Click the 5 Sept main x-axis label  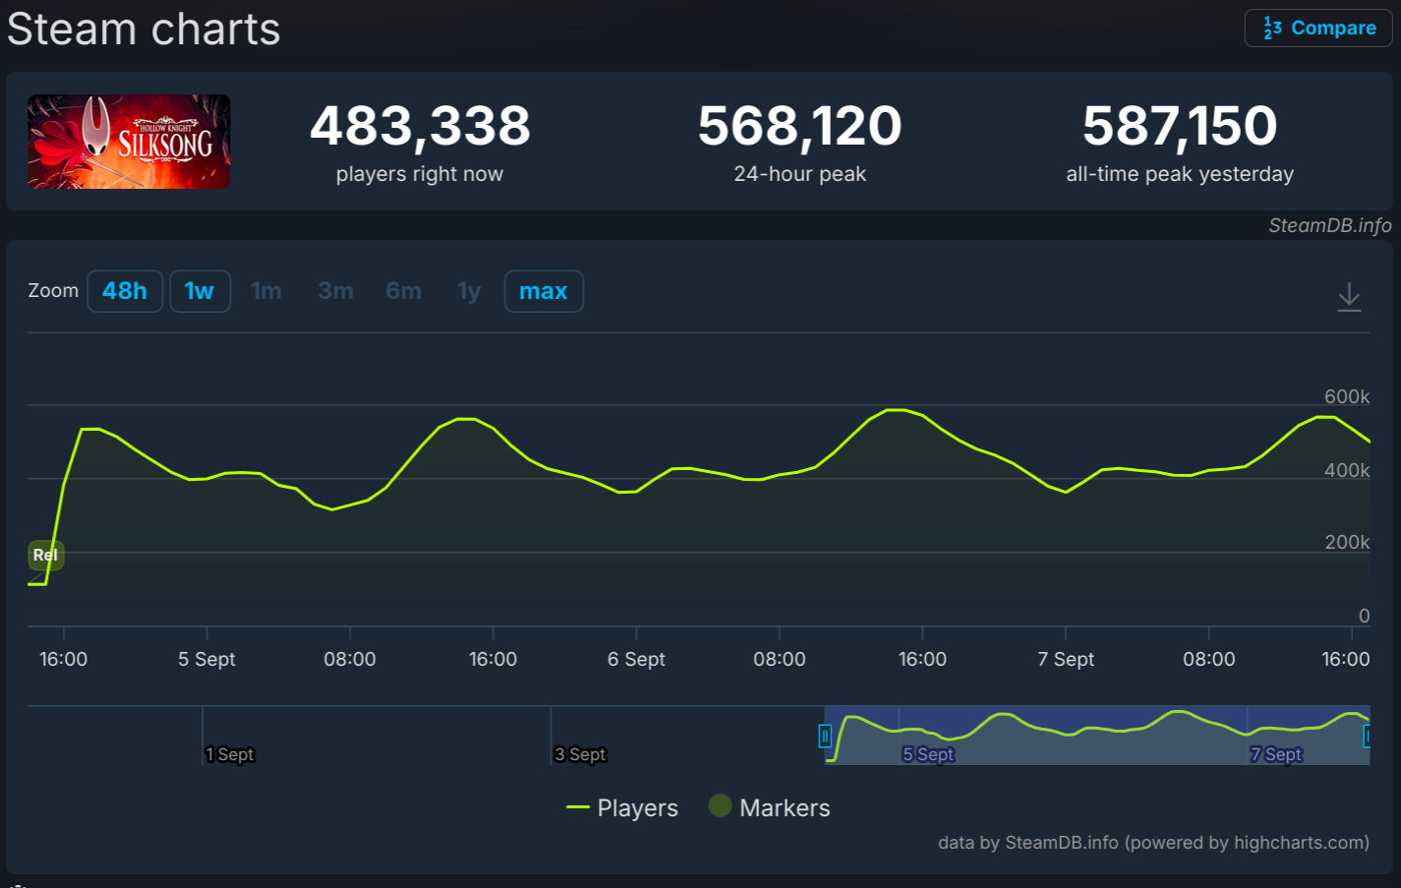click(x=206, y=659)
